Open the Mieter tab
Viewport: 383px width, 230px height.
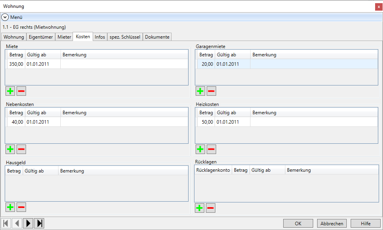pyautogui.click(x=64, y=37)
